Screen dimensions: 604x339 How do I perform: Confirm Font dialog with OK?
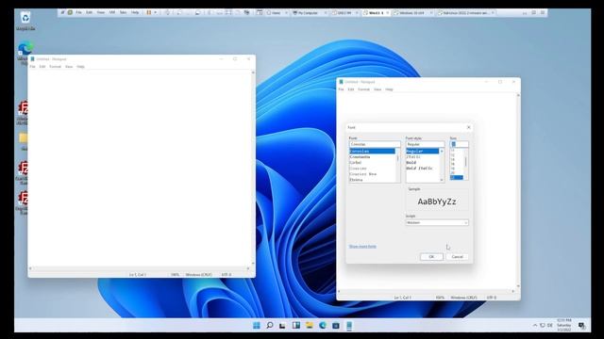431,256
